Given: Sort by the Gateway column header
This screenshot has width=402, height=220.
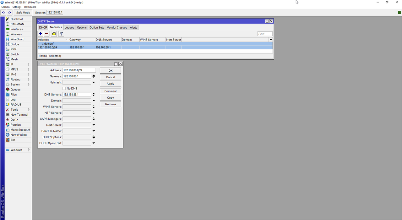Looking at the screenshot, I should point(82,40).
